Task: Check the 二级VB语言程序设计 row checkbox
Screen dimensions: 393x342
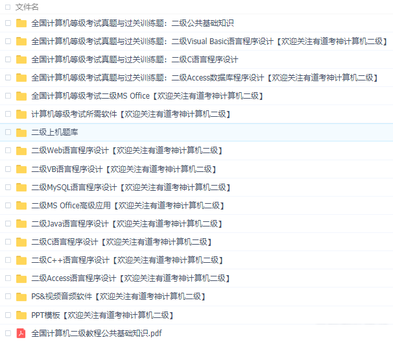Action: tap(8, 169)
